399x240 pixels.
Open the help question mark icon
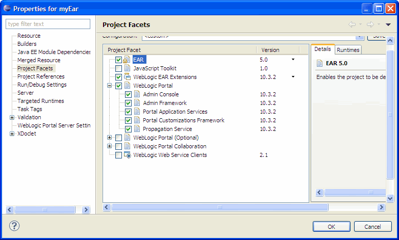pos(14,226)
